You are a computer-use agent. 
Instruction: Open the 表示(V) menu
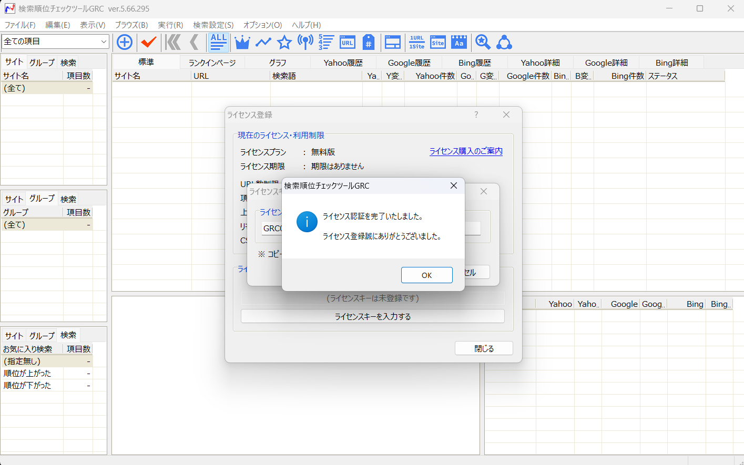93,25
